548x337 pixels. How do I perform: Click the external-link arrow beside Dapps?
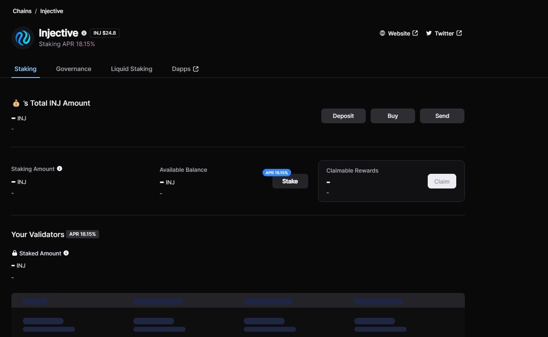point(196,69)
